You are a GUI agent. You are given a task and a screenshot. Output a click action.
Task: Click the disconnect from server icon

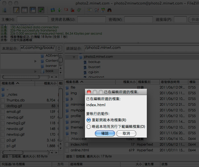[72, 10]
